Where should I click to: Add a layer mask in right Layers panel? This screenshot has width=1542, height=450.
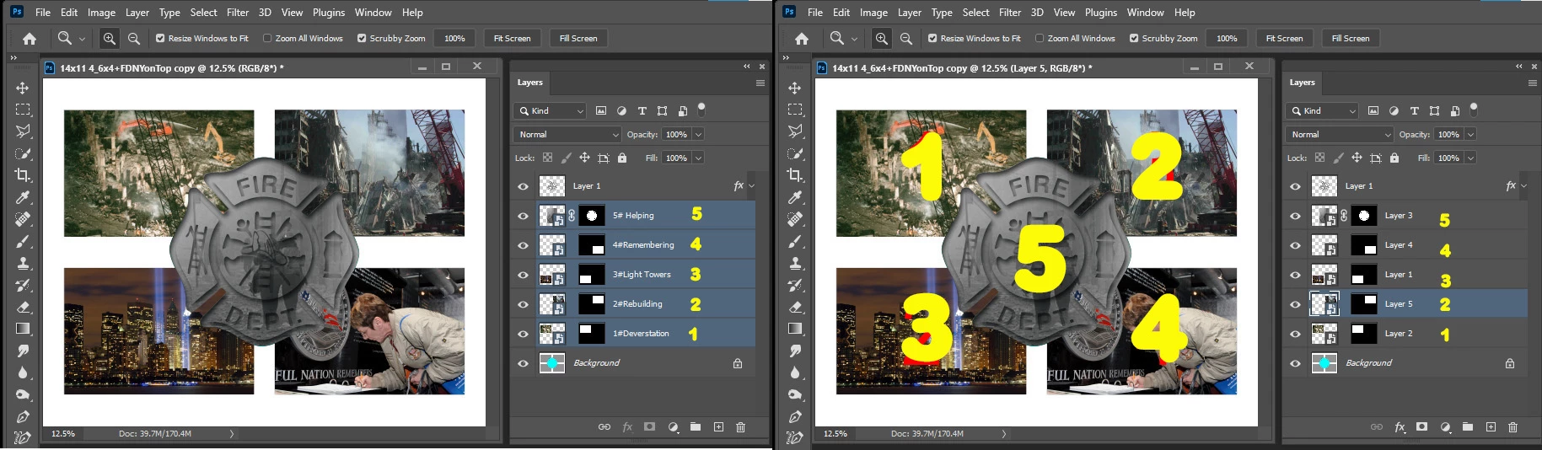pos(1421,427)
